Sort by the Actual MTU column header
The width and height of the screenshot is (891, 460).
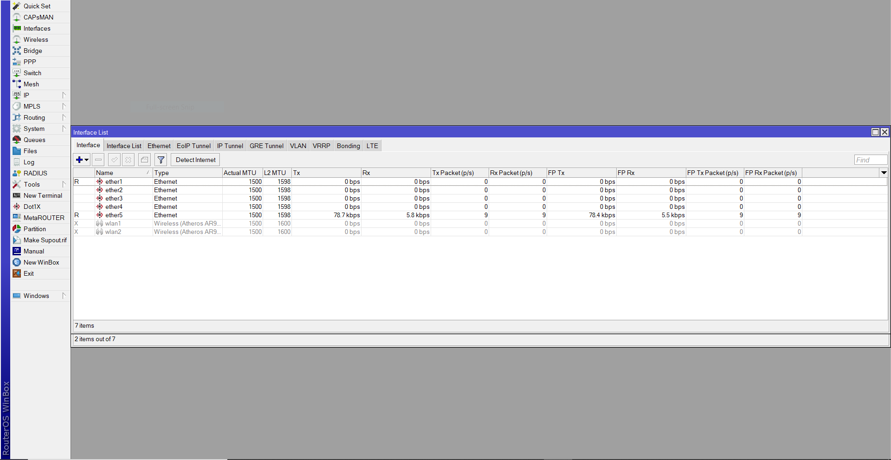243,173
